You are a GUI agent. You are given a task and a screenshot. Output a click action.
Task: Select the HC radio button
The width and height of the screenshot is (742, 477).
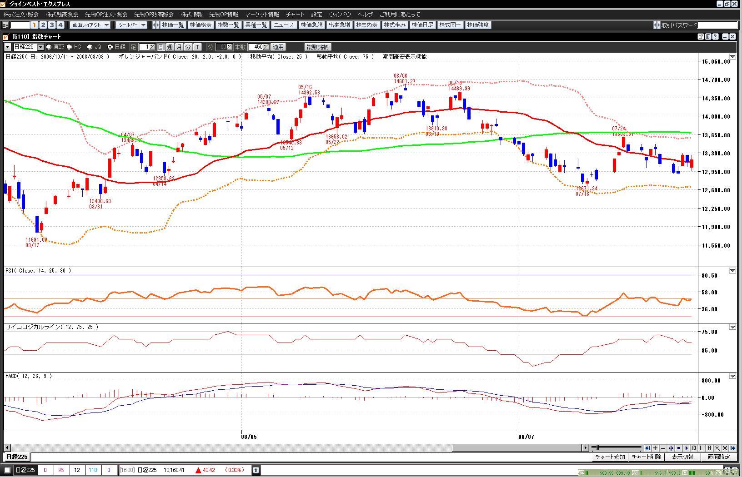tap(70, 47)
